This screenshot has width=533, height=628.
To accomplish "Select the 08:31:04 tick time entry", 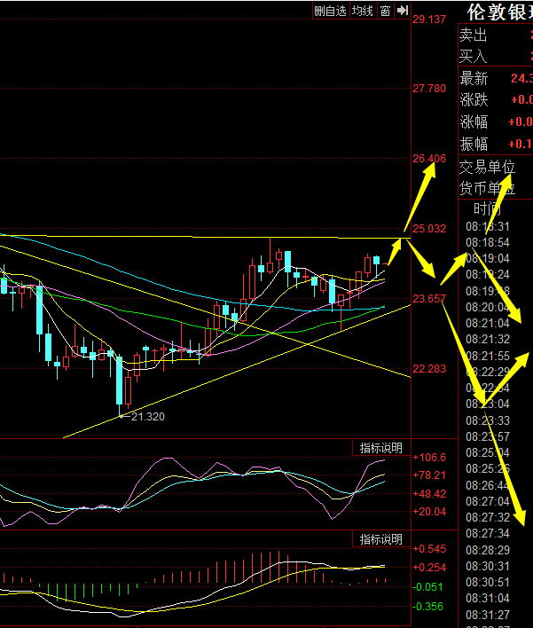I will [488, 599].
